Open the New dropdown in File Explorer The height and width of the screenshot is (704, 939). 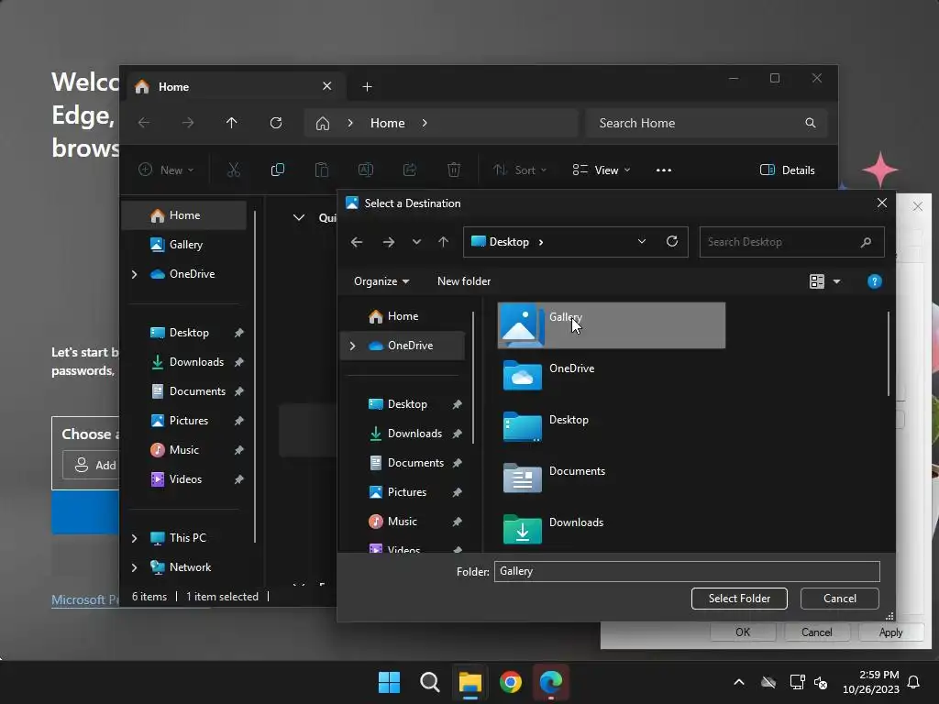(x=167, y=170)
